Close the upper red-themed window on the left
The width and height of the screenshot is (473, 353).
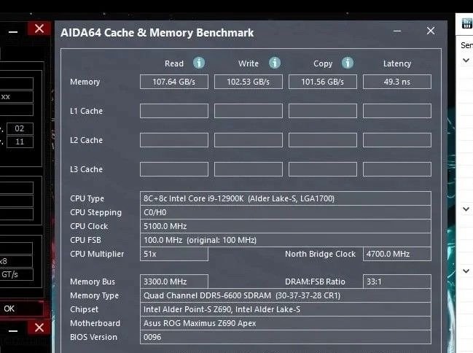(x=39, y=28)
